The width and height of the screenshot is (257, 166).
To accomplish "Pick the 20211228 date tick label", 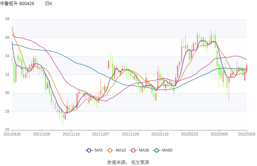I will 130,134.
